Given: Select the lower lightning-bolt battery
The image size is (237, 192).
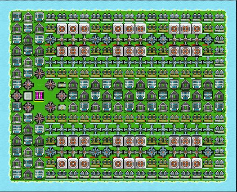Looking at the screenshot, I should pyautogui.click(x=62, y=107).
